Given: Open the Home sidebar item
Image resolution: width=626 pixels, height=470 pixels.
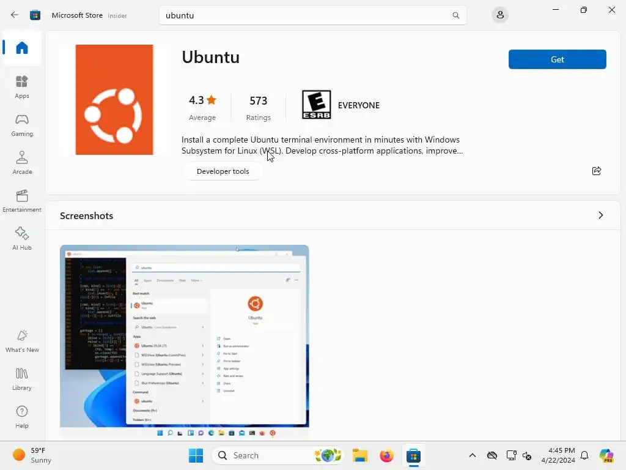Looking at the screenshot, I should pos(22,48).
